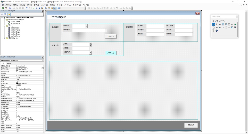Select the ComboBox control in Toolbox
Image resolution: width=248 pixels, height=134 pixels.
(x=223, y=24)
